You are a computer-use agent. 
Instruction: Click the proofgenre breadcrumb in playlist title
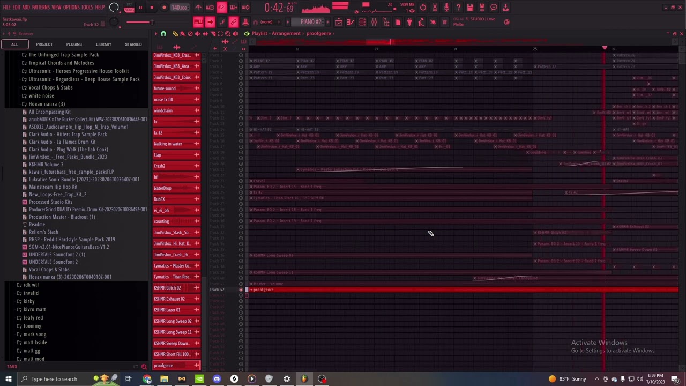coord(319,34)
